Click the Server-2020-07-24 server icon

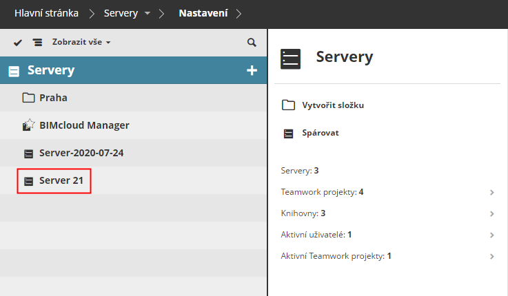pos(28,154)
